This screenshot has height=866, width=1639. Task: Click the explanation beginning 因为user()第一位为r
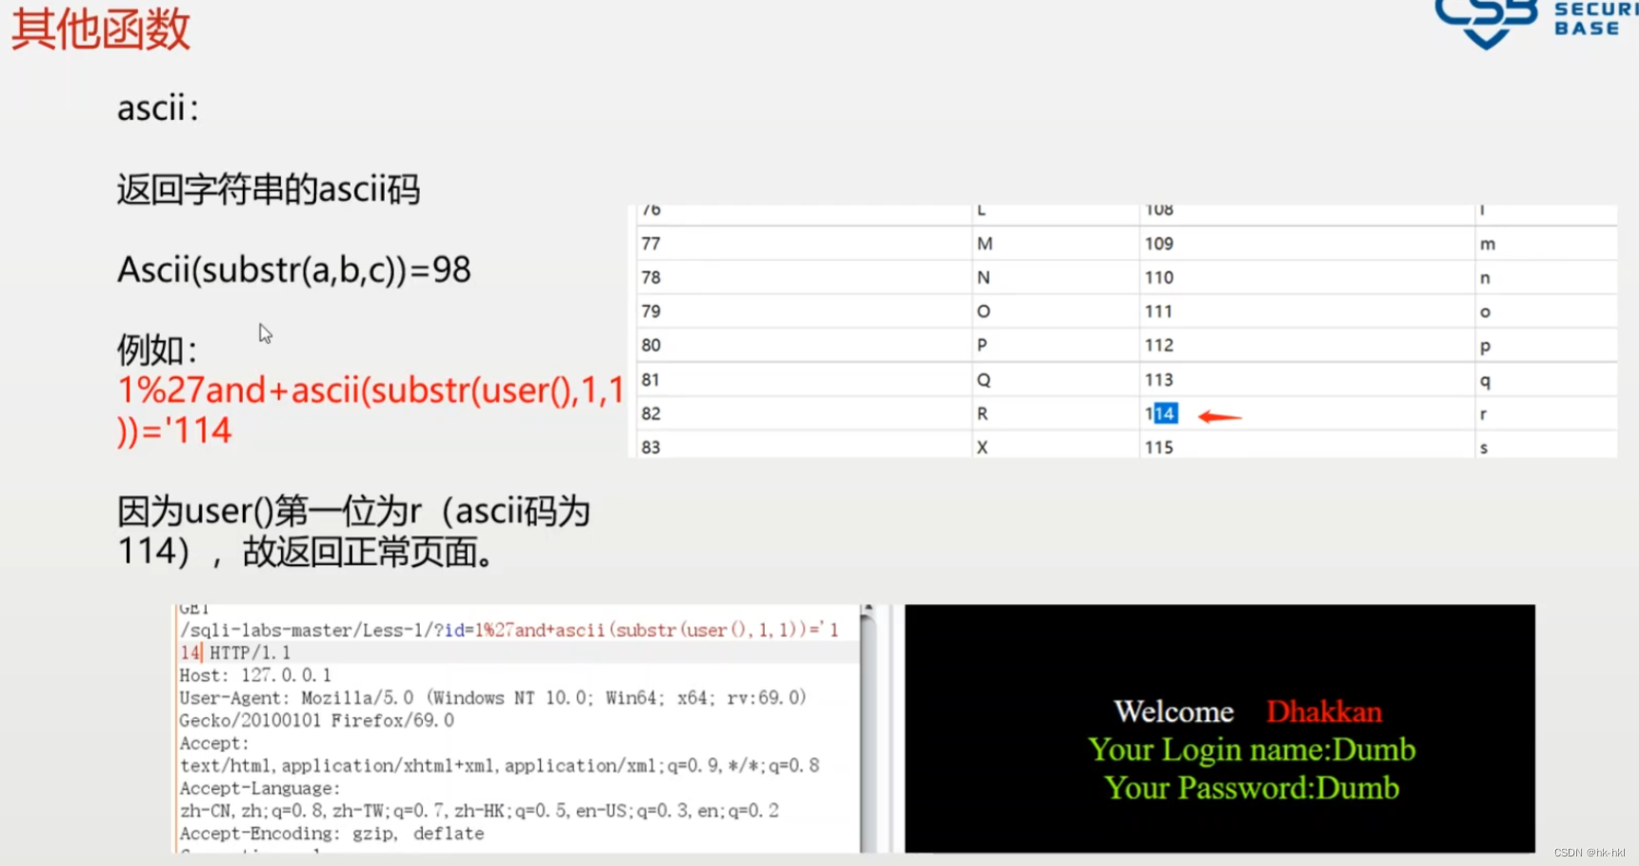(353, 532)
